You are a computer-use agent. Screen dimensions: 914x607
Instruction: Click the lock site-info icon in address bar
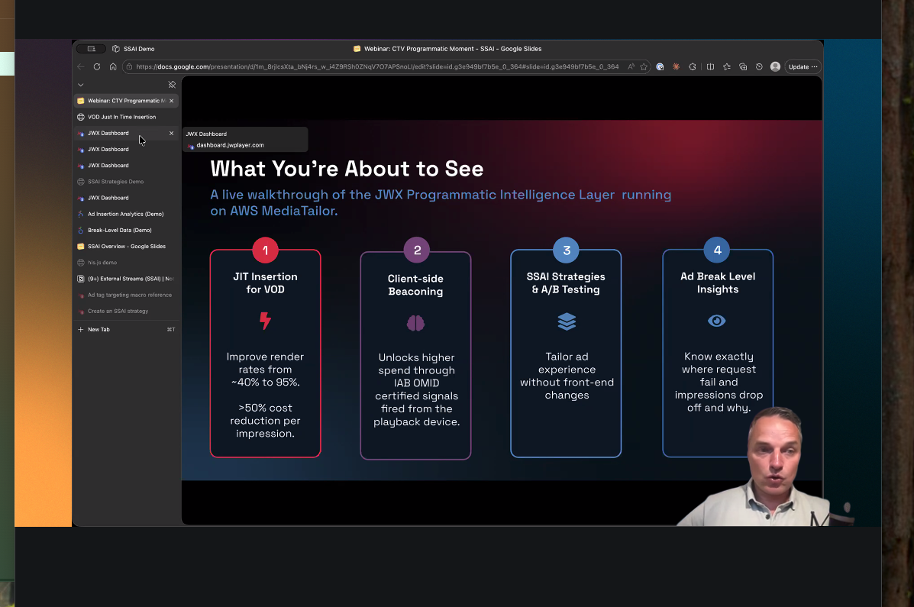pos(129,66)
